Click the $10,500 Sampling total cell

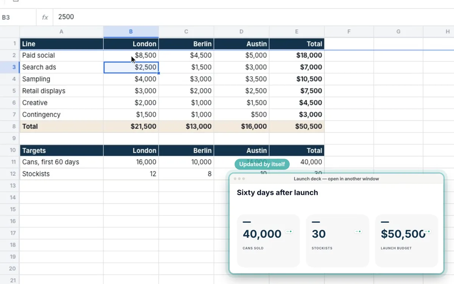click(297, 79)
